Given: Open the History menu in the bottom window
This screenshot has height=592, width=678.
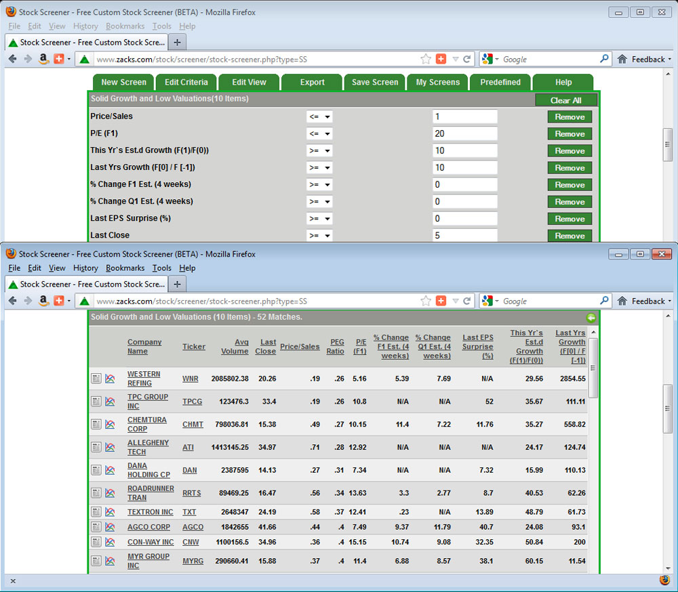Looking at the screenshot, I should (x=85, y=268).
